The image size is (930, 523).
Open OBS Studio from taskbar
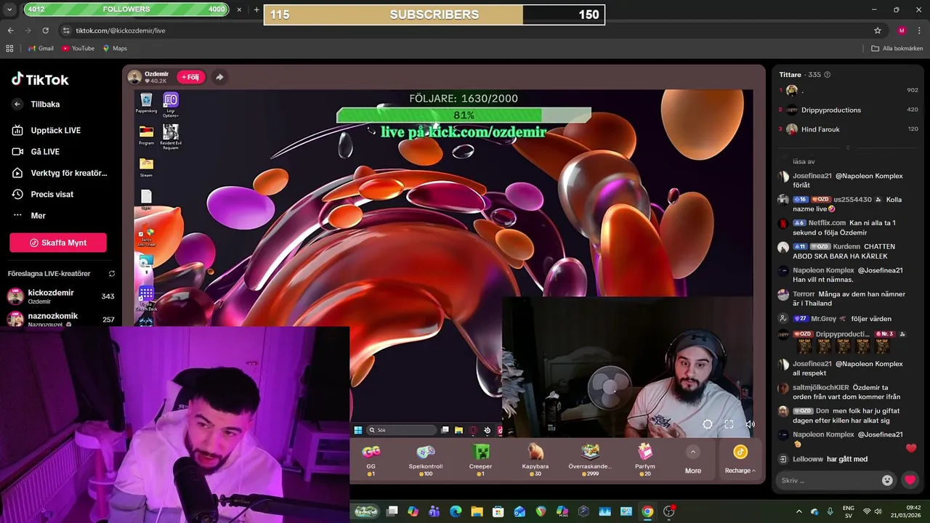[x=668, y=511]
